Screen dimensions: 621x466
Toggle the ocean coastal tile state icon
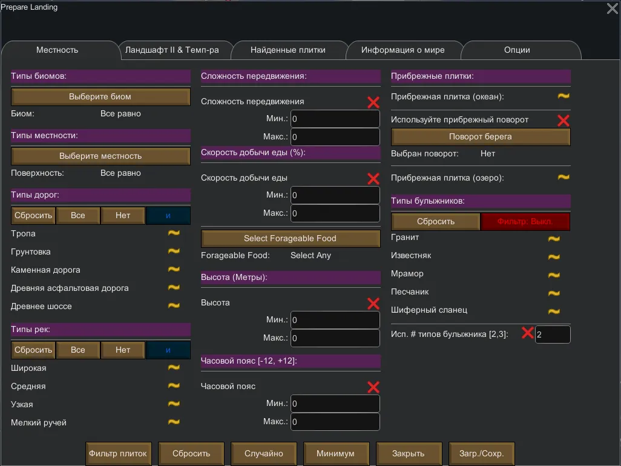(x=563, y=96)
